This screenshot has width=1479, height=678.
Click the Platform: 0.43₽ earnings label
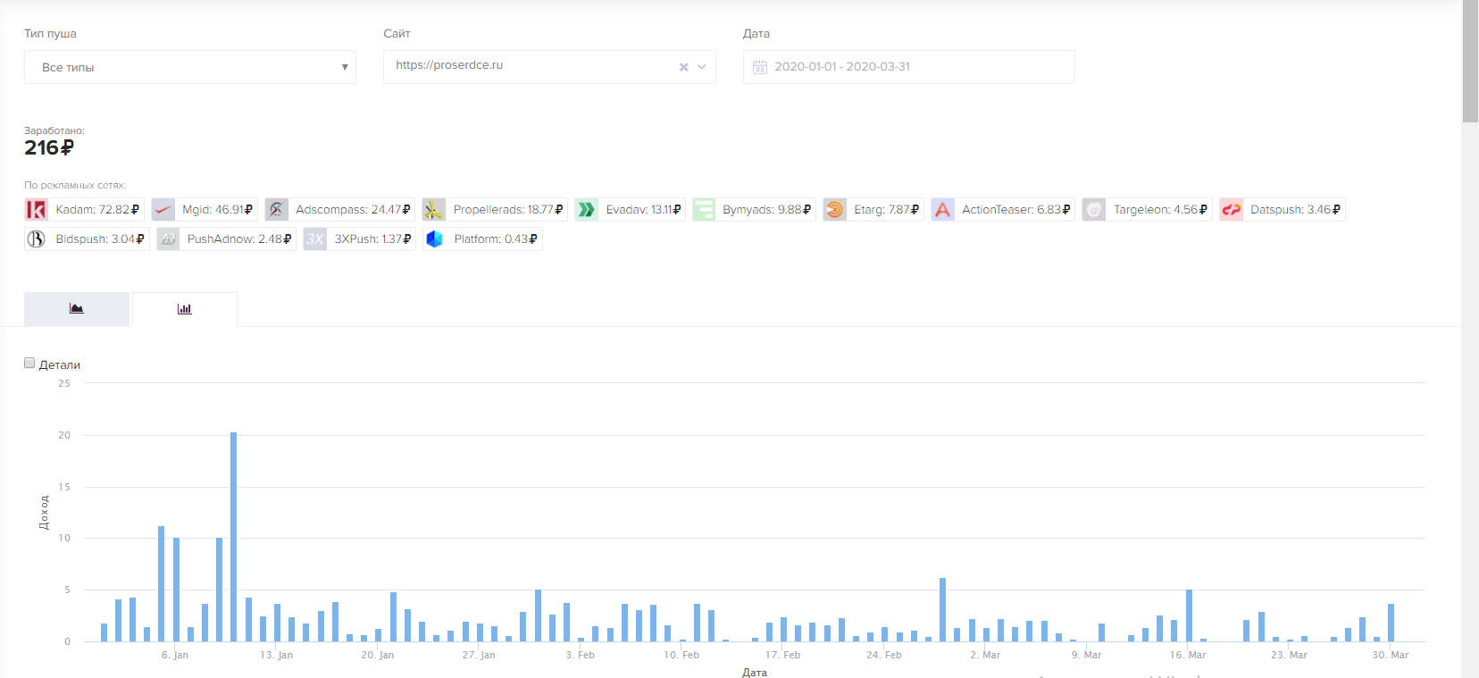coord(496,239)
